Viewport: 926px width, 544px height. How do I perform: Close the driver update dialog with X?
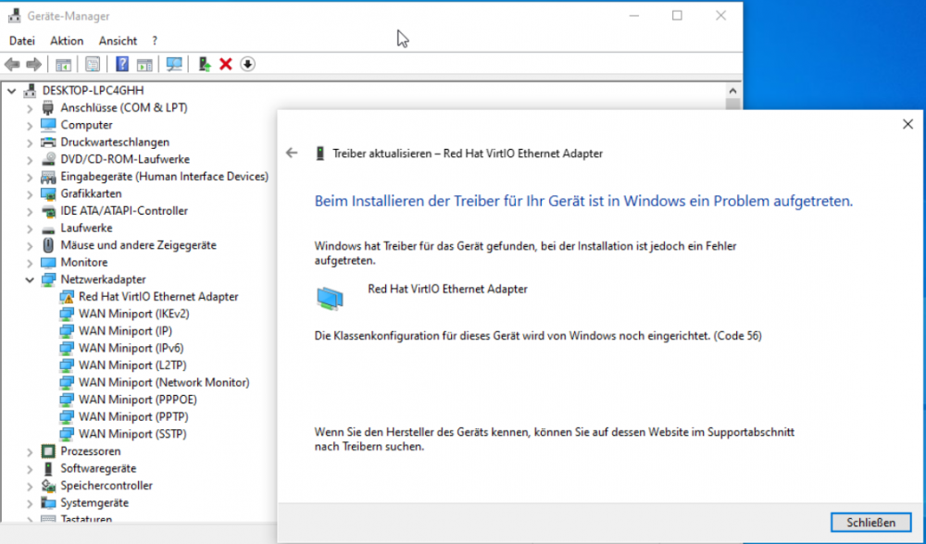pyautogui.click(x=907, y=125)
